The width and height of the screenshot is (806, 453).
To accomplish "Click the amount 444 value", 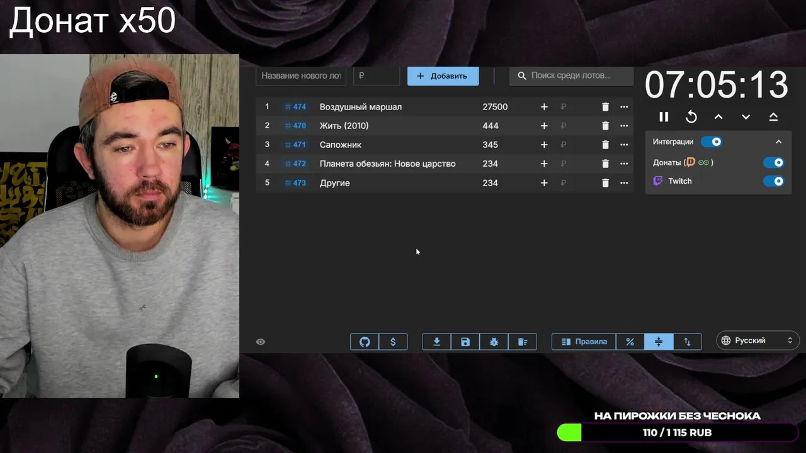I will 491,126.
